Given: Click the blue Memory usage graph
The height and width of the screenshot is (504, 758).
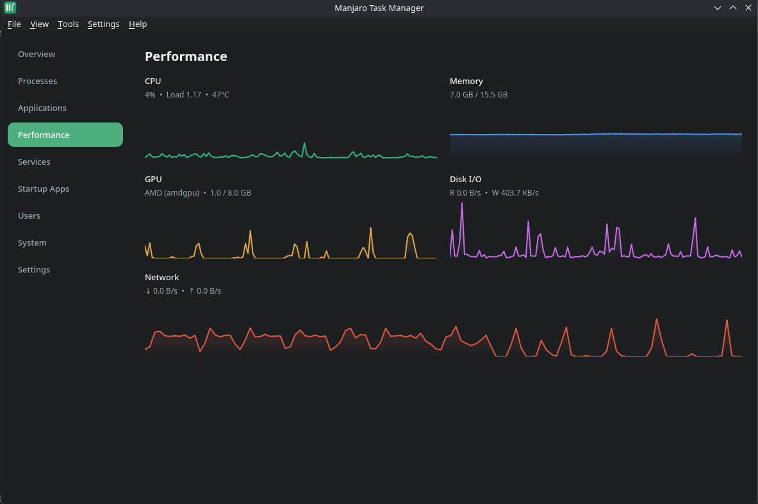Looking at the screenshot, I should 596,131.
